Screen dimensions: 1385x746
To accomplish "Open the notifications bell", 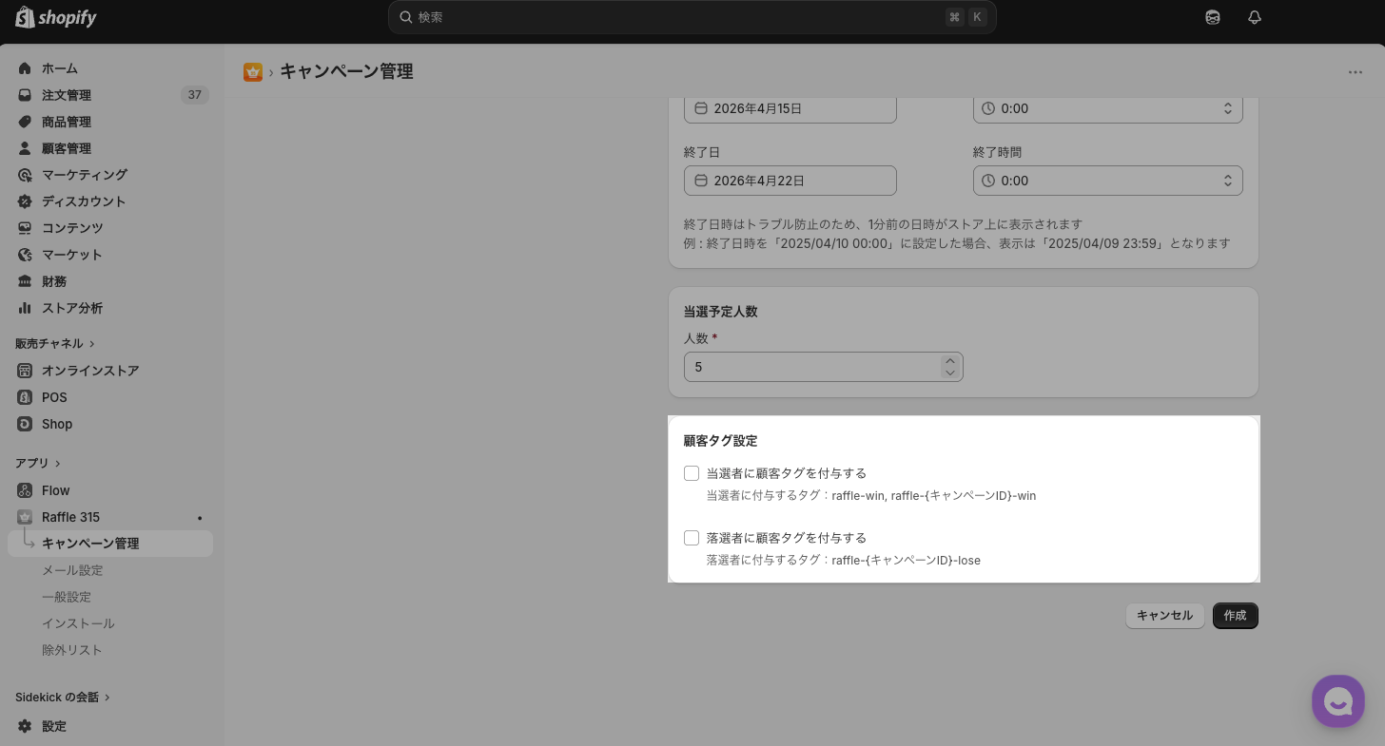I will click(x=1255, y=17).
